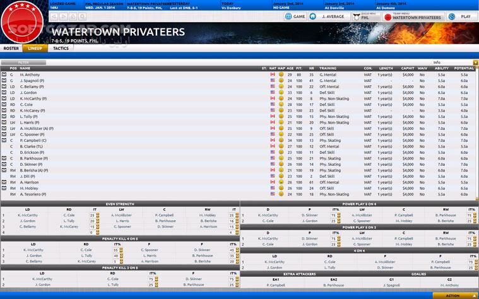This screenshot has width=479, height=299.
Task: Click the dressed-jersey icon beside C. Bellamy
Action: tap(4, 86)
